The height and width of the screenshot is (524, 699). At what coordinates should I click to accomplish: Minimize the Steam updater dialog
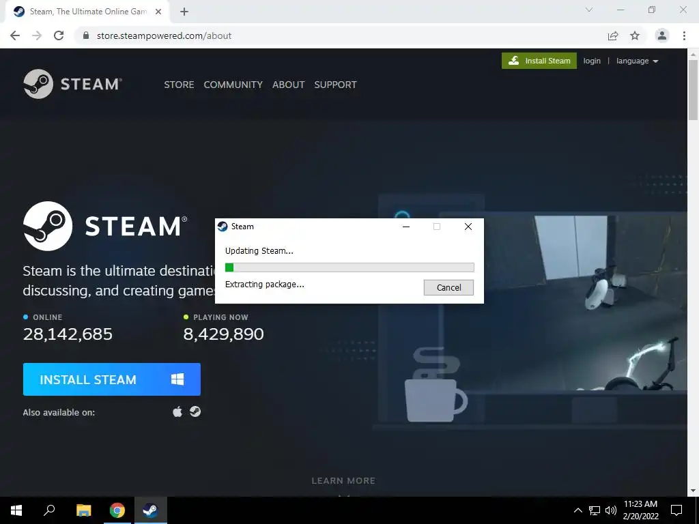(406, 227)
